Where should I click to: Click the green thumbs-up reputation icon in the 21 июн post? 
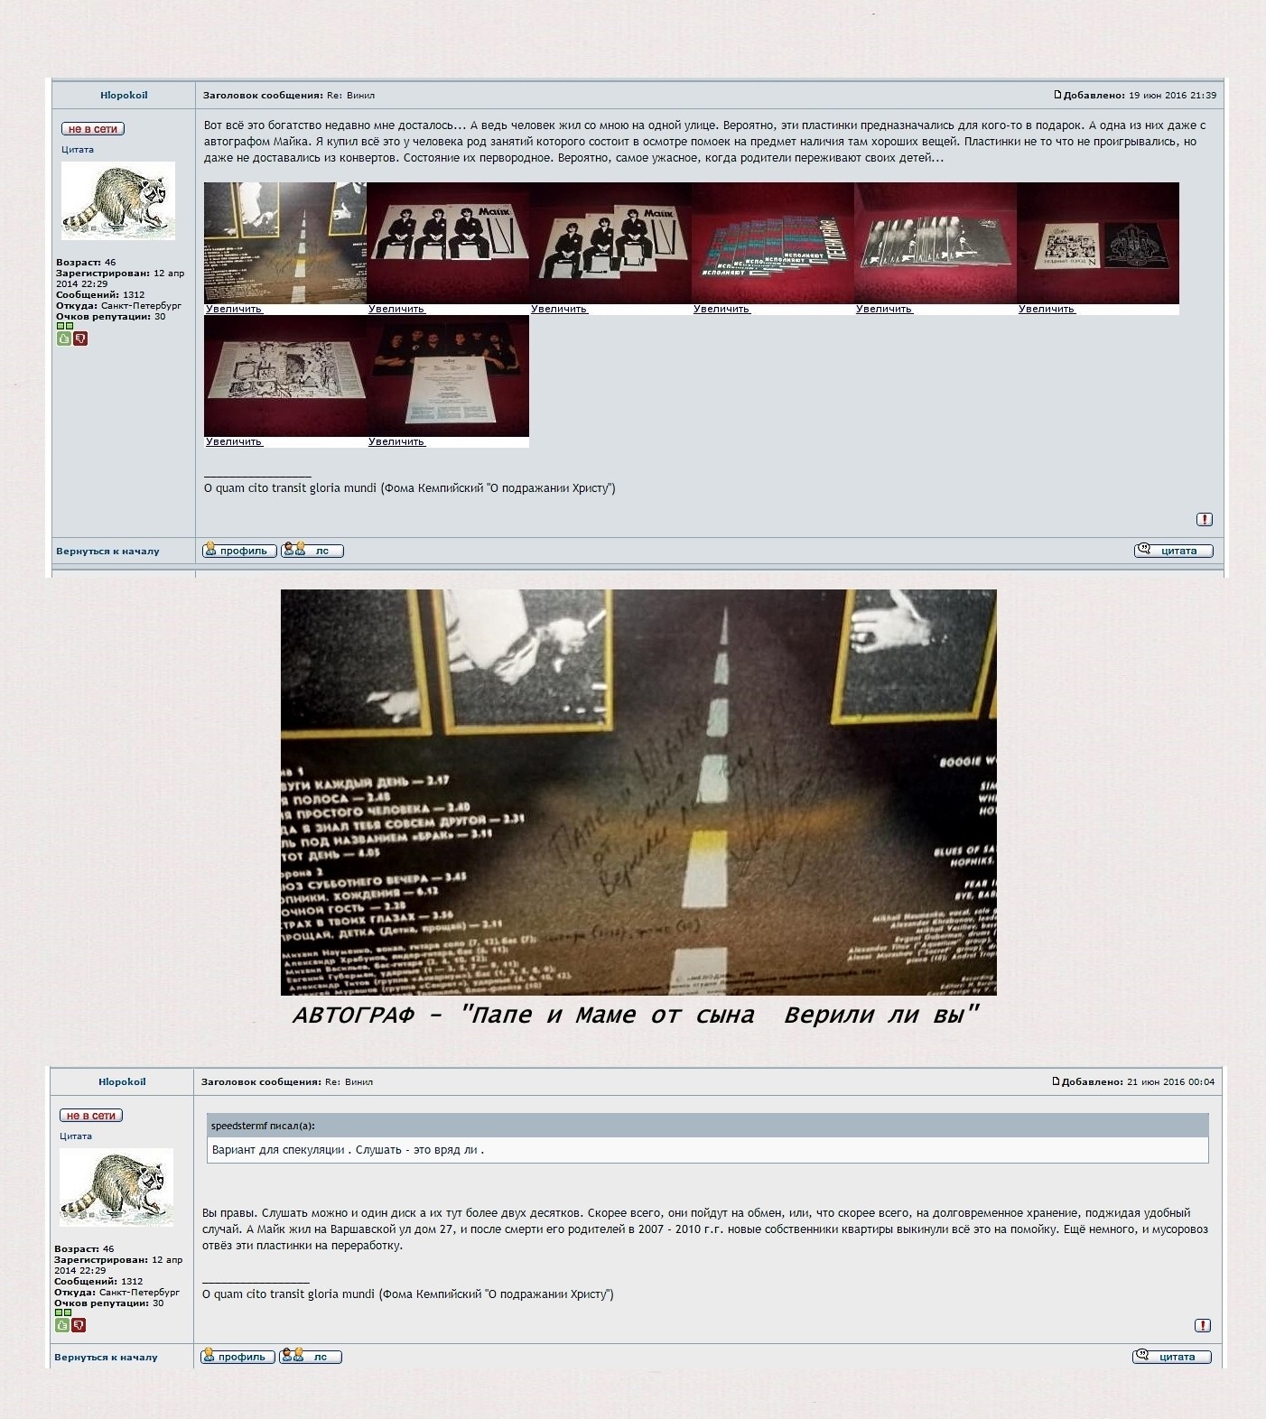pyautogui.click(x=62, y=1325)
